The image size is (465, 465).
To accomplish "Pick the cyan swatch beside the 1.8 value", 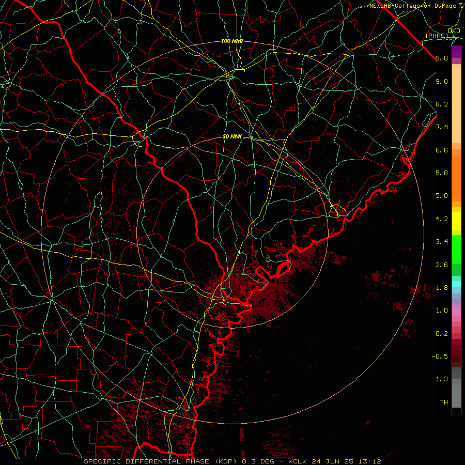I will [x=456, y=284].
